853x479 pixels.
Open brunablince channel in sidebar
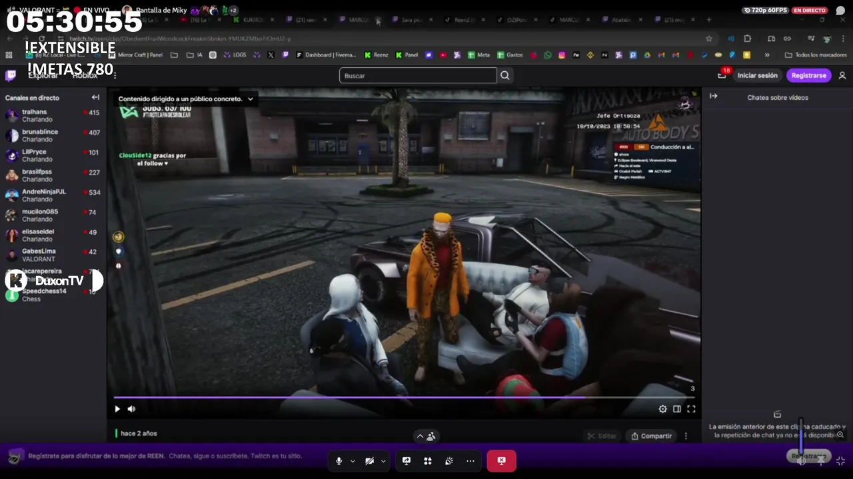pos(53,136)
